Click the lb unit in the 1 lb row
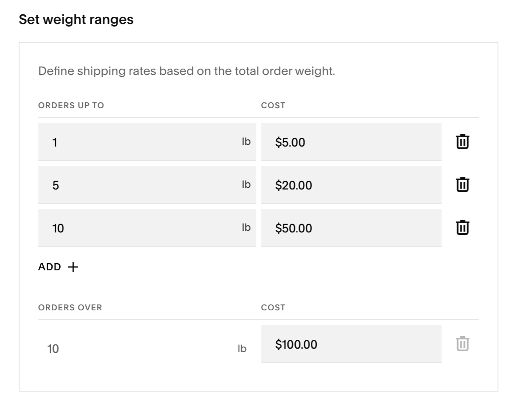The height and width of the screenshot is (411, 519). click(246, 142)
